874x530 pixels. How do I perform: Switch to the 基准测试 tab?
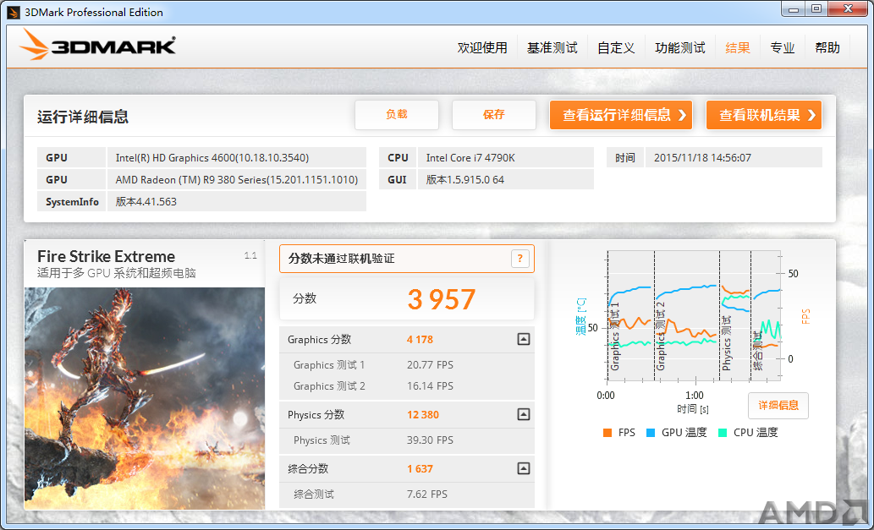point(552,48)
